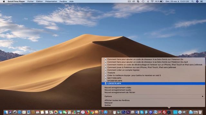Open iBooks orange book icon in Dock
The height and width of the screenshot is (115, 206).
click(x=97, y=112)
